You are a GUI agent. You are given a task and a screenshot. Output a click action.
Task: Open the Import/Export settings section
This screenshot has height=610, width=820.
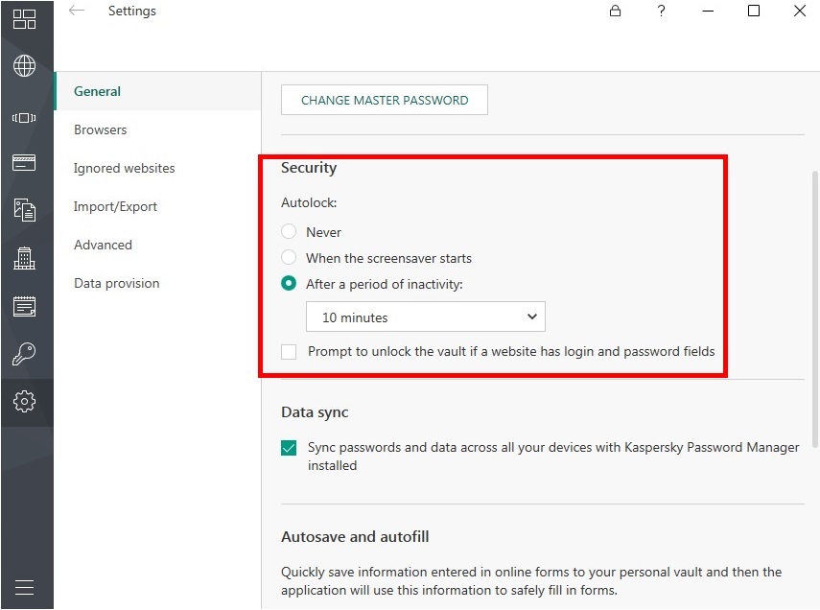click(x=115, y=206)
